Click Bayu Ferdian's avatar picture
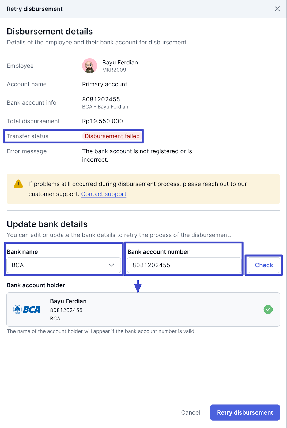Image resolution: width=287 pixels, height=428 pixels. coord(89,66)
